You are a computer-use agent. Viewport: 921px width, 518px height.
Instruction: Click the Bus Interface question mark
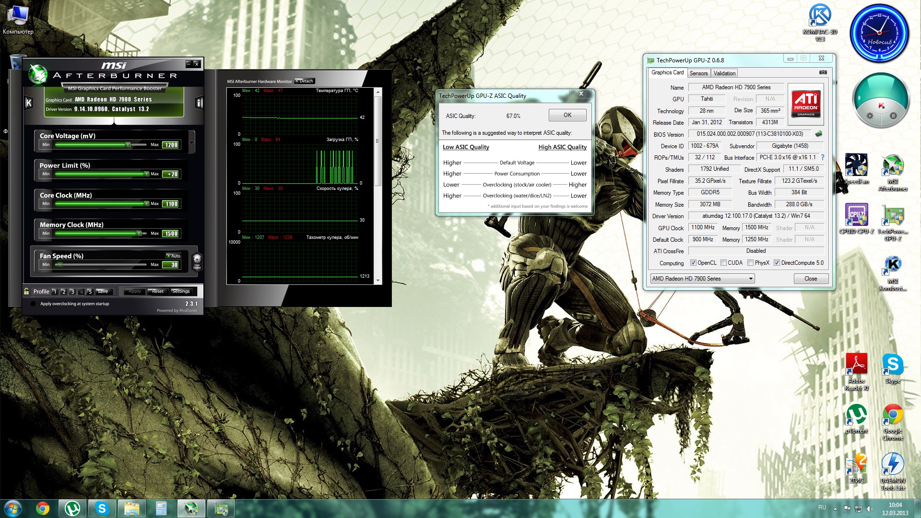[823, 157]
